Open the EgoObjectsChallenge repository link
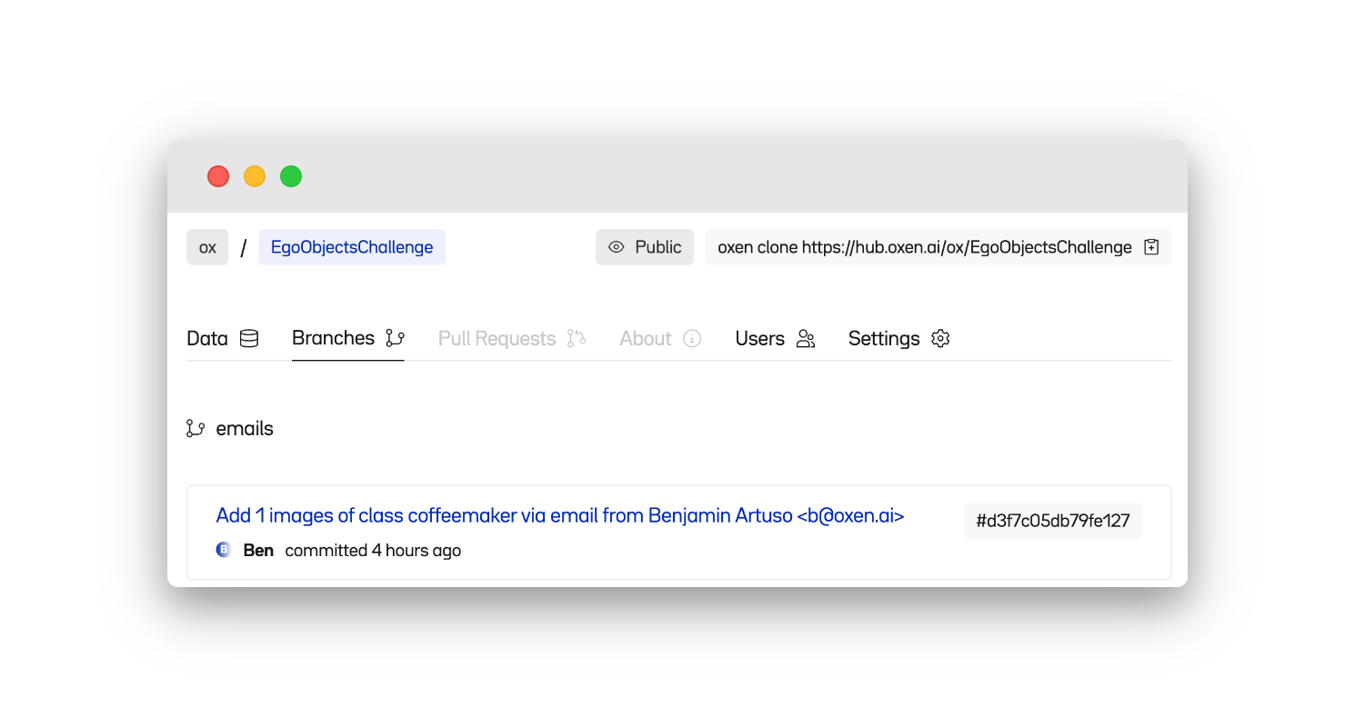1355x727 pixels. pyautogui.click(x=352, y=246)
